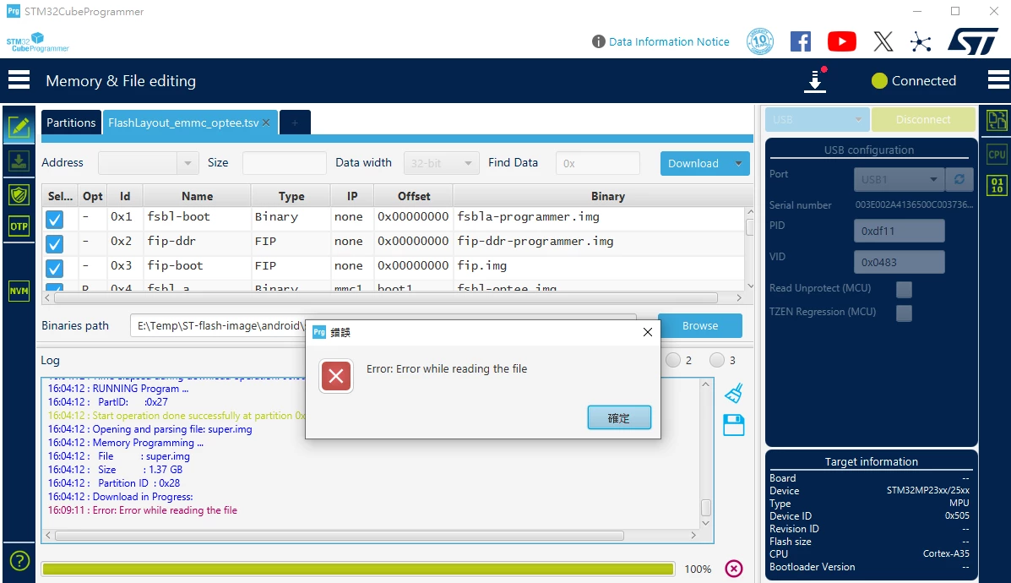The height and width of the screenshot is (583, 1011).
Task: Open the ST YouTube channel icon
Action: coord(841,42)
